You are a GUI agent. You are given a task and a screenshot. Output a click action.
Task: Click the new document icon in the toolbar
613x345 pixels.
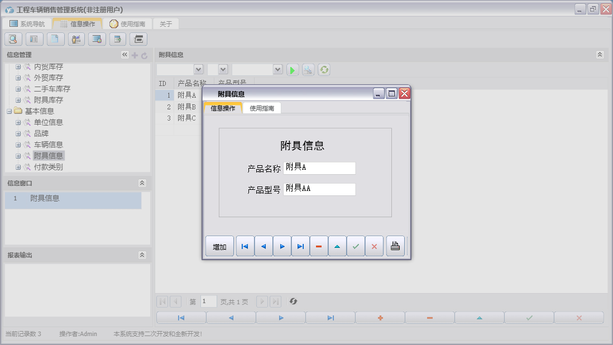pyautogui.click(x=55, y=39)
